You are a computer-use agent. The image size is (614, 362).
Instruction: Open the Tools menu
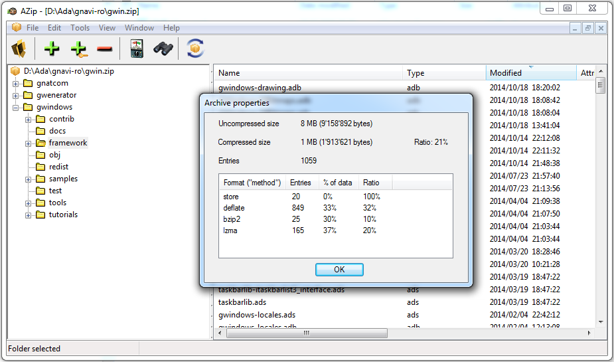pyautogui.click(x=80, y=28)
